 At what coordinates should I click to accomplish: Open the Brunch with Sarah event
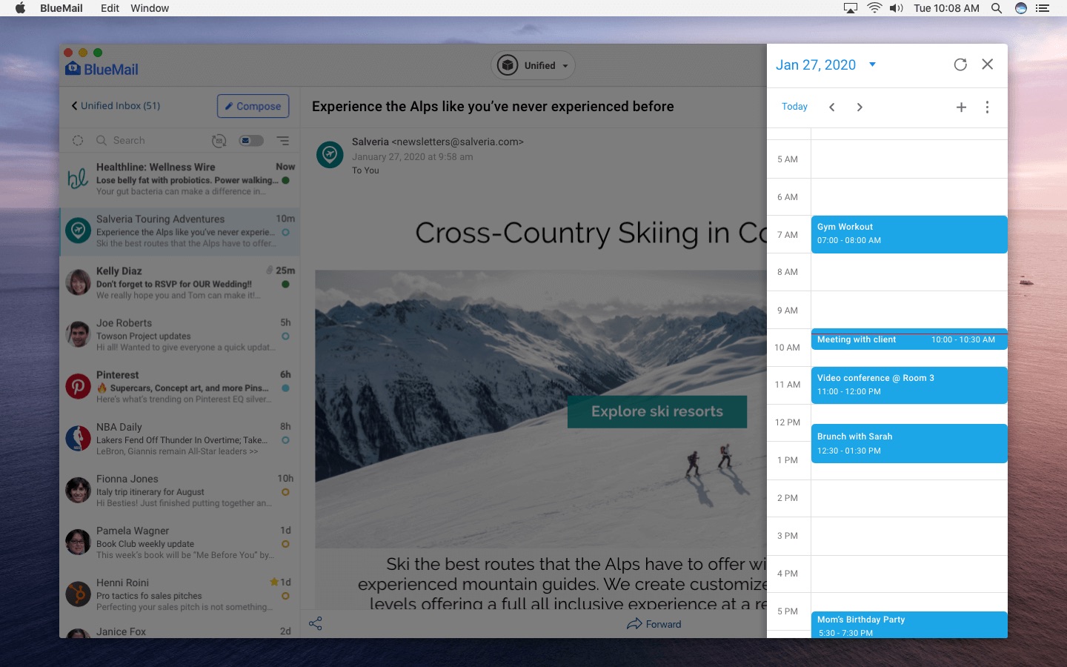[909, 443]
